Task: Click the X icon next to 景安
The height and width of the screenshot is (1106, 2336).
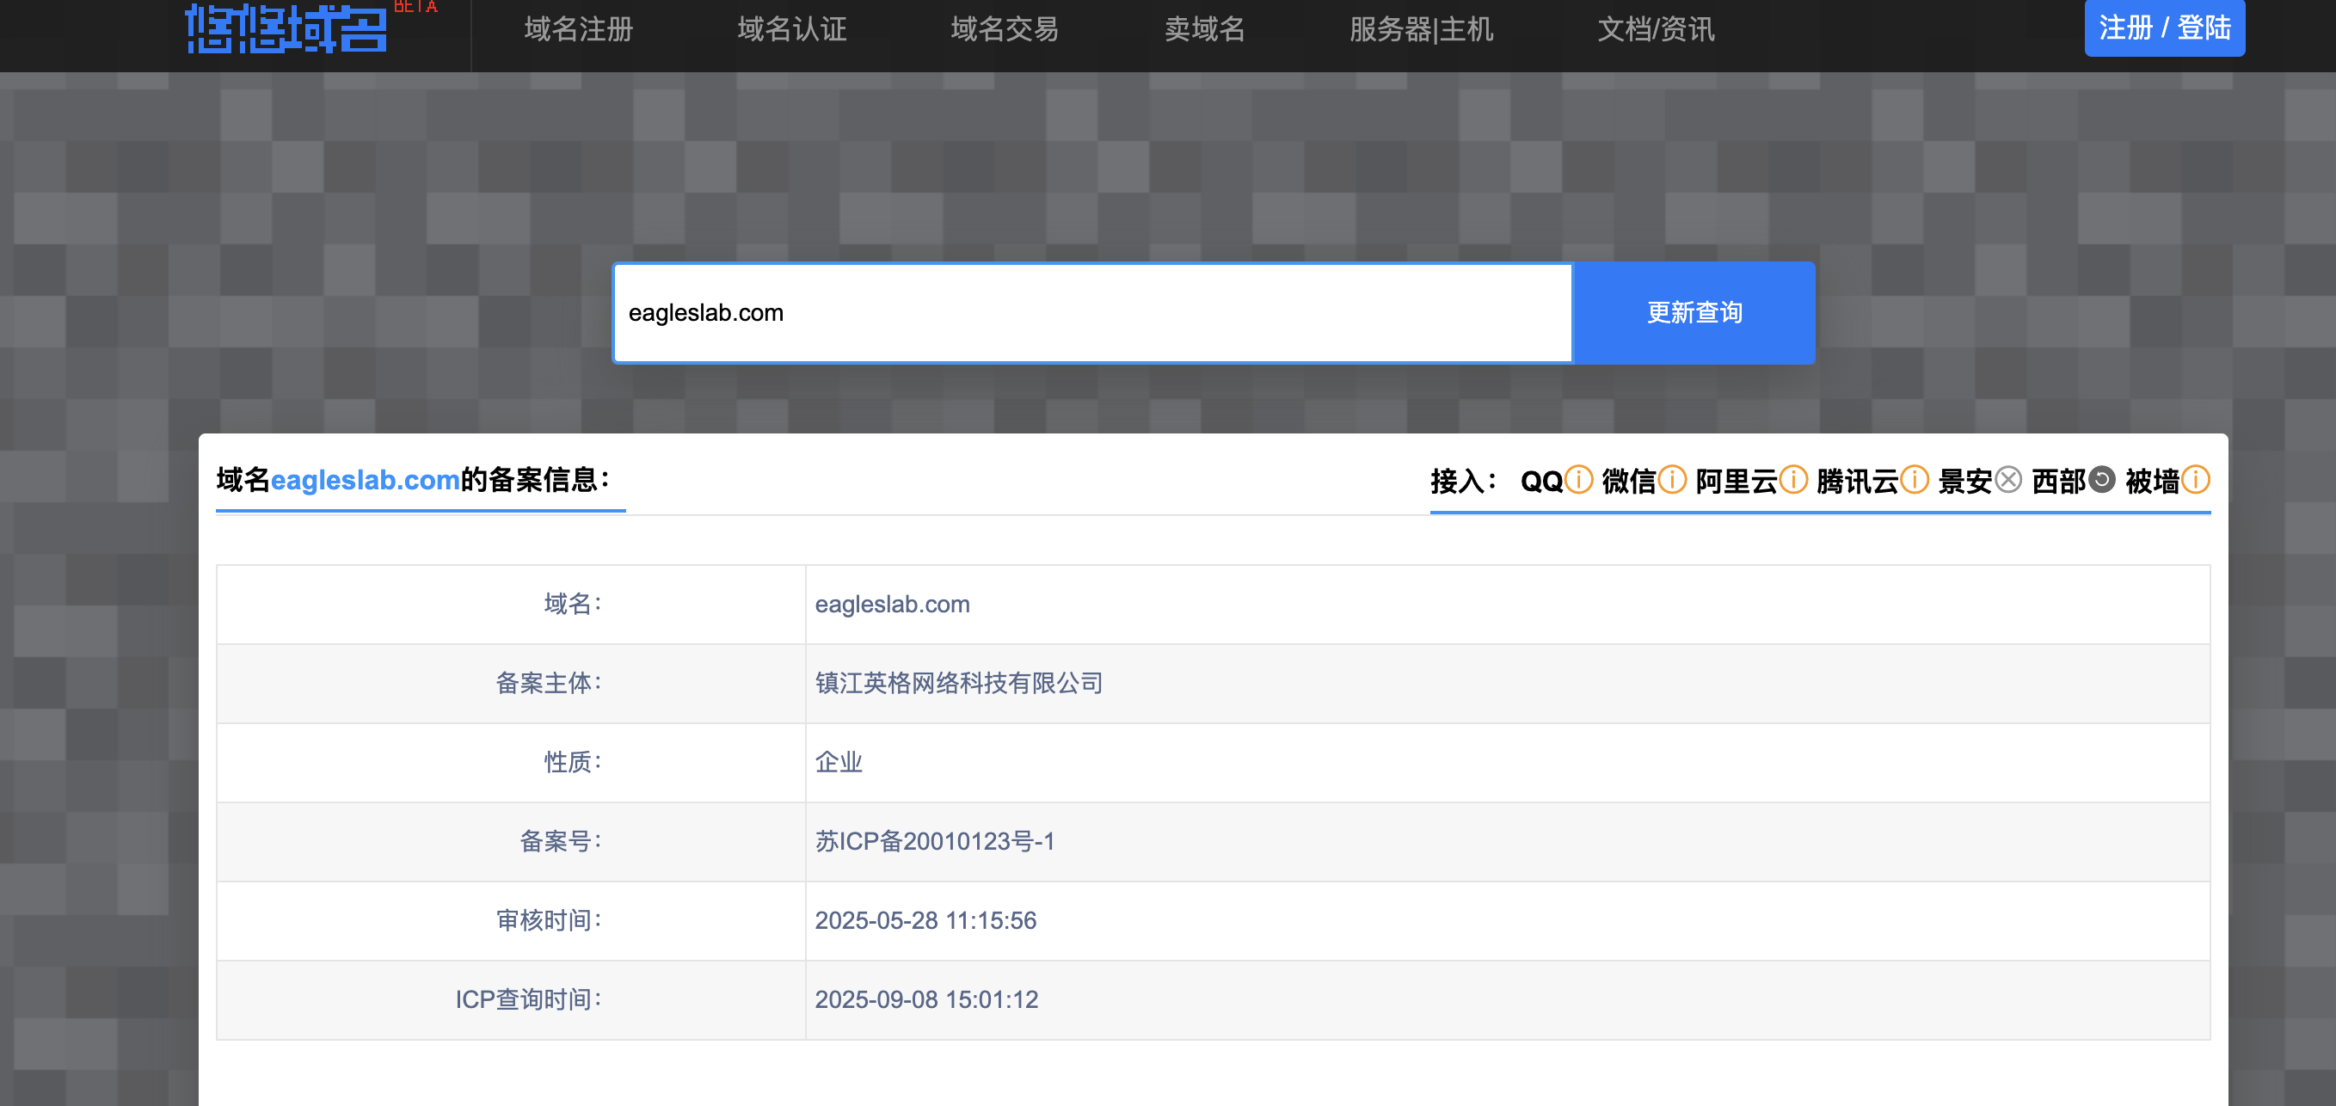Action: [2008, 480]
